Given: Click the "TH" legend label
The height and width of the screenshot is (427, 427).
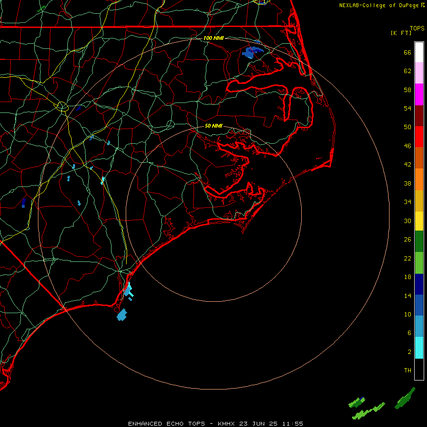Looking at the screenshot, I should click(x=408, y=371).
